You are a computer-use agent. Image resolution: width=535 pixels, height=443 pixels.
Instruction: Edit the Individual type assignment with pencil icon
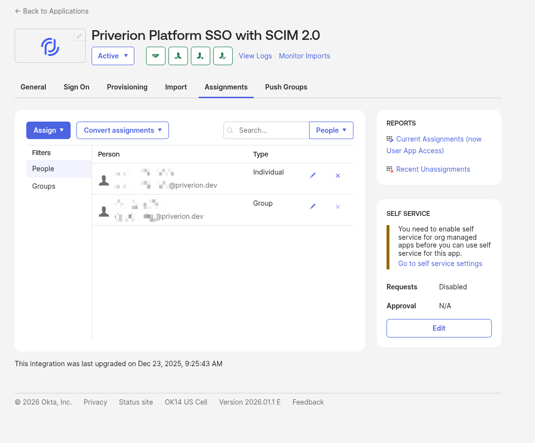(x=313, y=176)
